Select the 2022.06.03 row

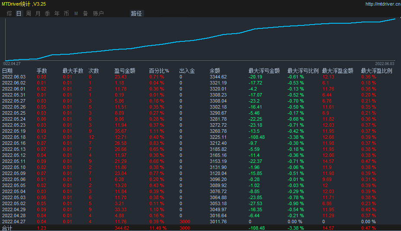click(x=201, y=77)
